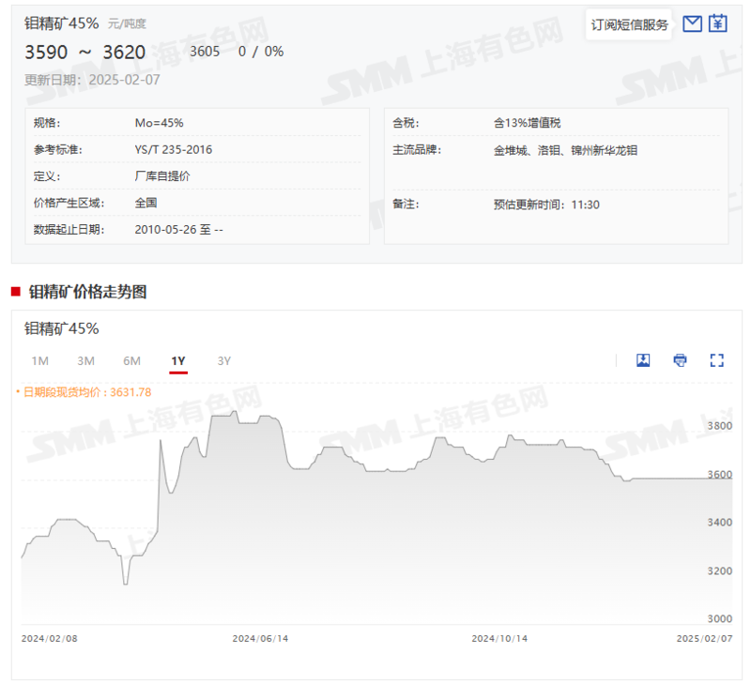
Task: Click the 钼精矿45% product title at top
Action: (x=61, y=23)
